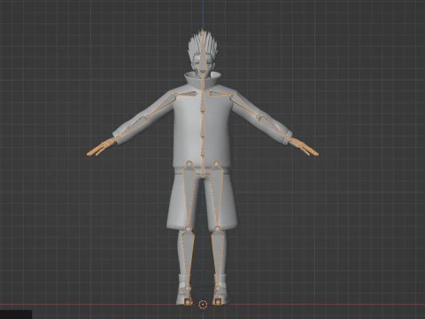The width and height of the screenshot is (425, 319).
Task: Select the shin bone of the screen-left leg
Action: pyautogui.click(x=188, y=259)
